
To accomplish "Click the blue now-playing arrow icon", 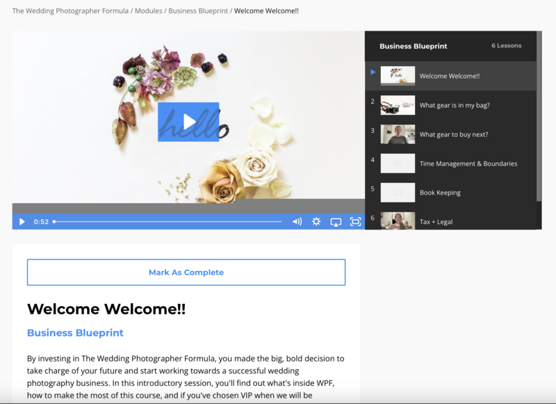I will point(373,72).
